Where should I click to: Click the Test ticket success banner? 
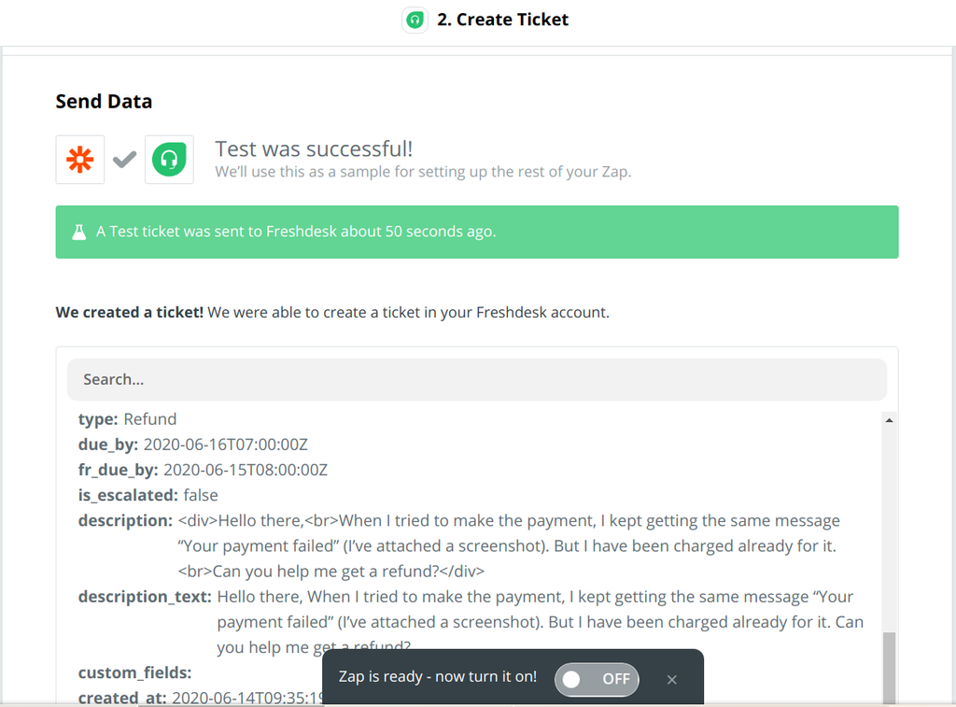[477, 231]
